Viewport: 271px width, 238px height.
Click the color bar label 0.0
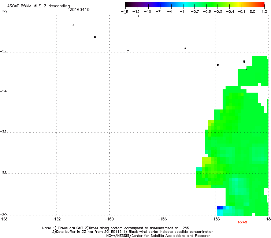(253, 12)
